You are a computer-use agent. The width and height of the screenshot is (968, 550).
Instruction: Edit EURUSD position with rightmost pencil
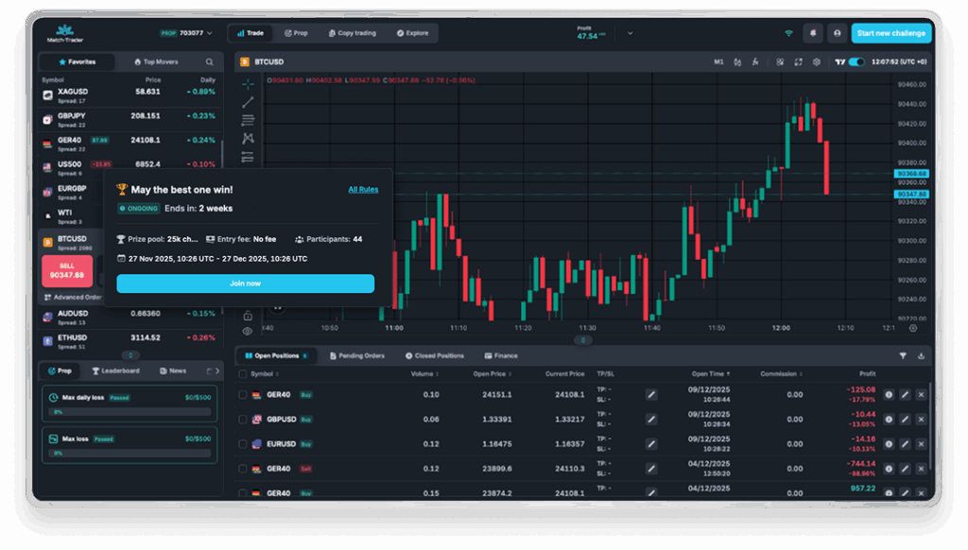click(x=905, y=444)
